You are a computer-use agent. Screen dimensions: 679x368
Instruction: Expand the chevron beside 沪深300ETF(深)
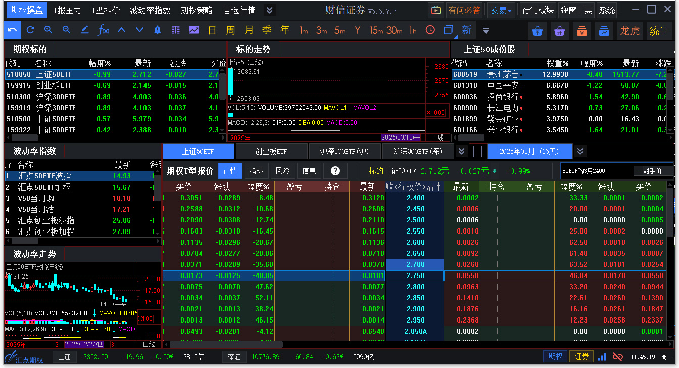(x=461, y=151)
